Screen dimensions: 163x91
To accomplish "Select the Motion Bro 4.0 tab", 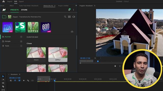I will point(48,6).
